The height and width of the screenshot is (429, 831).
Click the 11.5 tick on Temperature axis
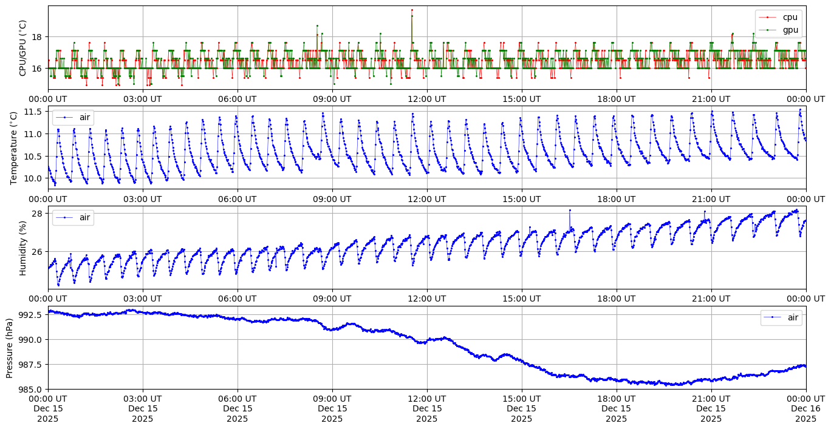[x=33, y=112]
